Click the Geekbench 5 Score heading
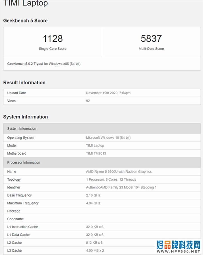This screenshot has height=255, width=203. pos(25,21)
